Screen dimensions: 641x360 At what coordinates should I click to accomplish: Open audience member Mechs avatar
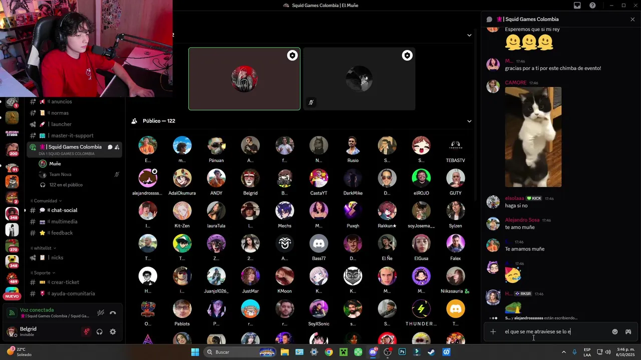coord(284,211)
